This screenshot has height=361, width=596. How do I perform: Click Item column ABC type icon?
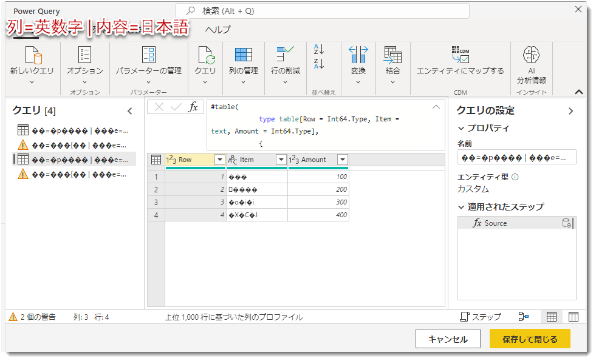(x=233, y=160)
